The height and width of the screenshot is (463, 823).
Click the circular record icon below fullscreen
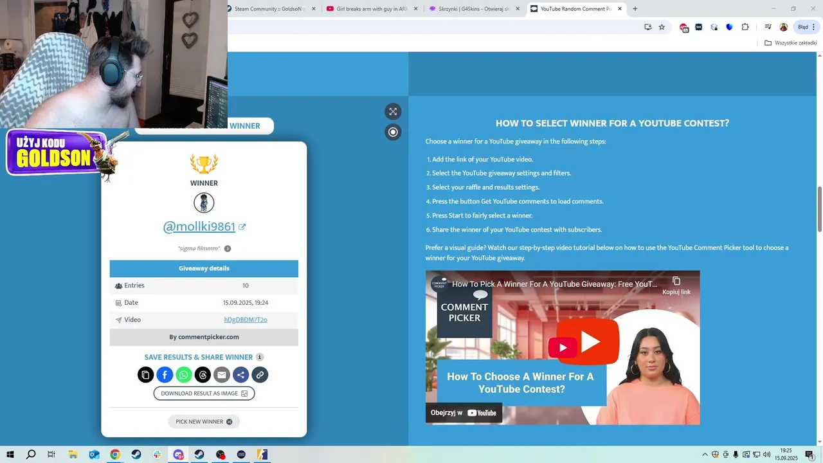tap(393, 132)
